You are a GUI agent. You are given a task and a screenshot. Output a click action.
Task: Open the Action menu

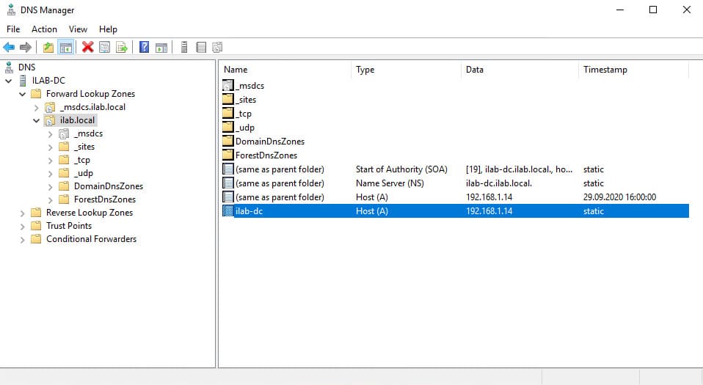[x=44, y=29]
